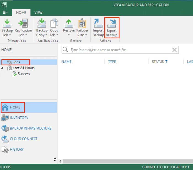Click the Restore icon
193x170 pixels.
coord(69,23)
